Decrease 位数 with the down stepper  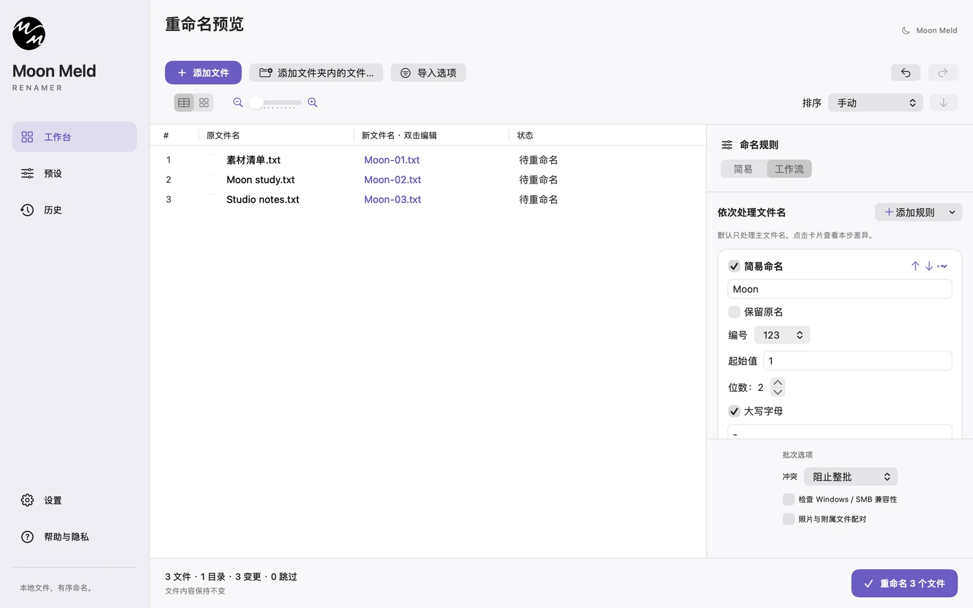778,392
